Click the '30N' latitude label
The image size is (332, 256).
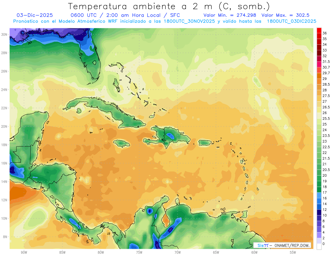5,34
